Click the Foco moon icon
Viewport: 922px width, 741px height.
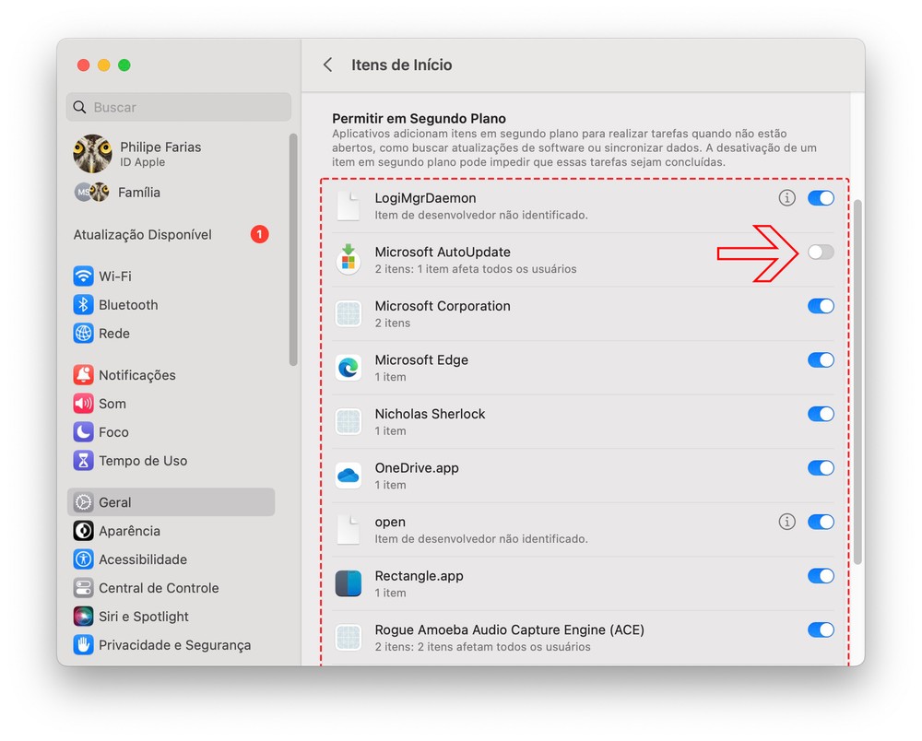point(83,432)
